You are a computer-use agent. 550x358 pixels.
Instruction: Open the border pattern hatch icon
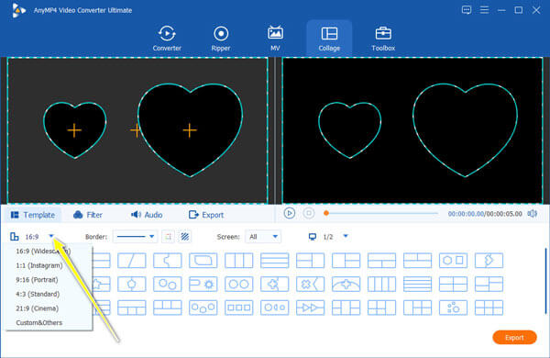coord(185,237)
